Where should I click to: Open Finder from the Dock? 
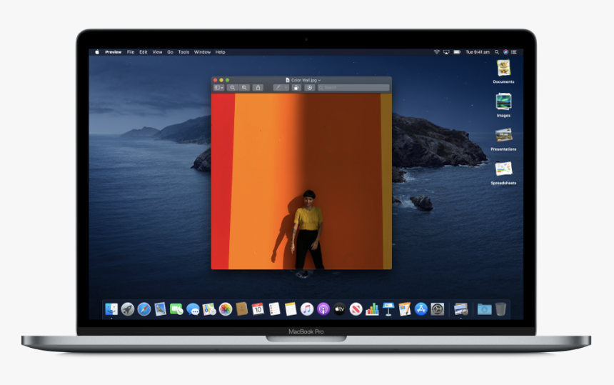111,309
